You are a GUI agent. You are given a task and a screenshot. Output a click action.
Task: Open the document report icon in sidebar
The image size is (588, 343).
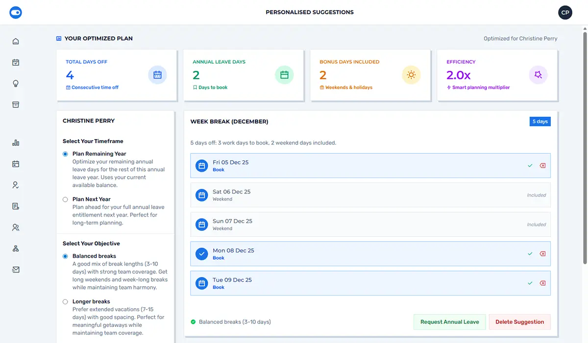click(15, 206)
